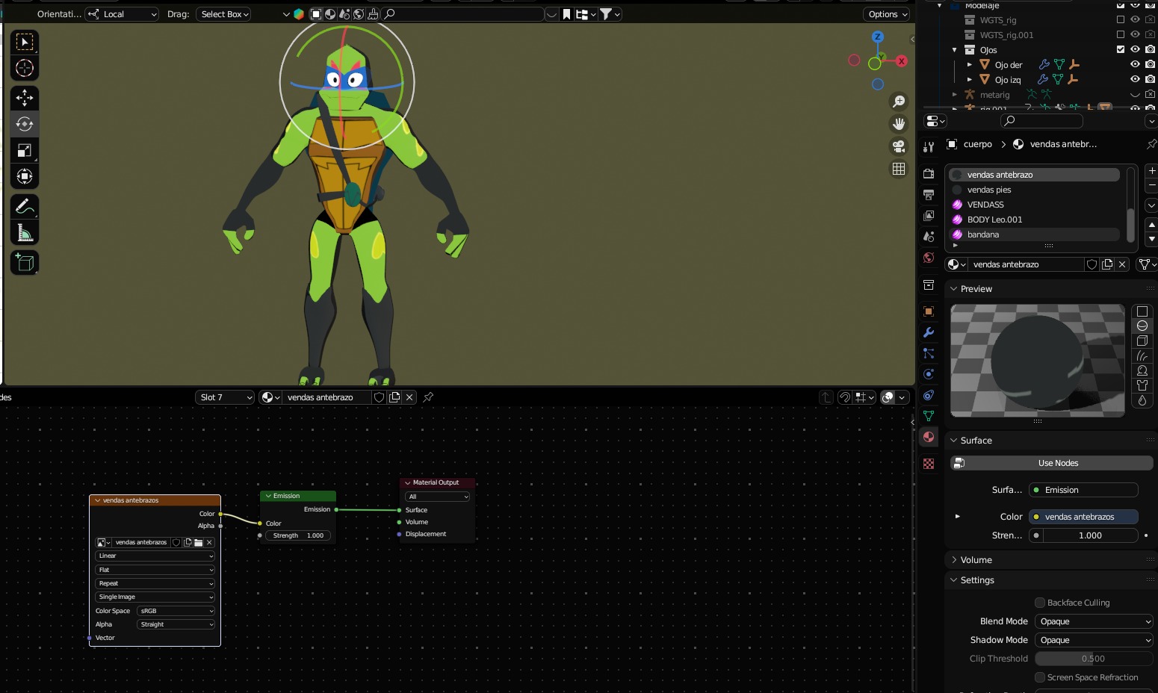Click the blue Z axis gizmo
The image size is (1158, 693).
pyautogui.click(x=878, y=37)
